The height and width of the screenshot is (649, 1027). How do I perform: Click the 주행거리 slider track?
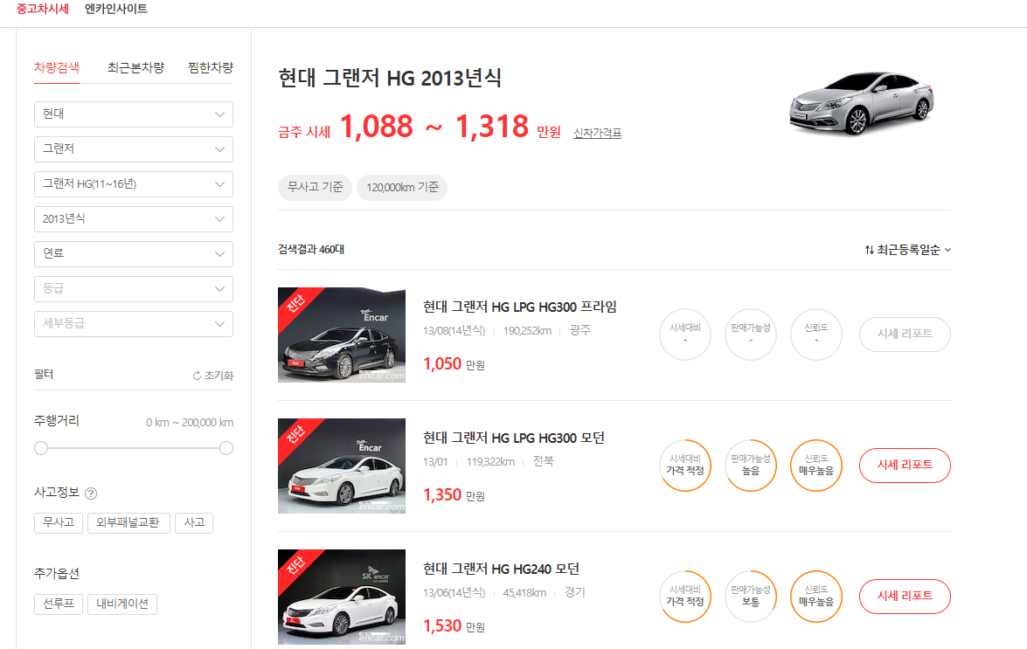pos(134,448)
